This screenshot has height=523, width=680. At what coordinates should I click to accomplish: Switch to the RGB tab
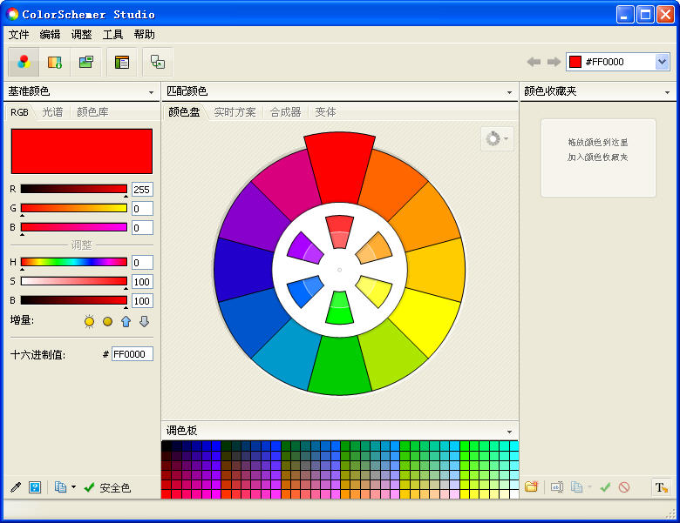[19, 112]
